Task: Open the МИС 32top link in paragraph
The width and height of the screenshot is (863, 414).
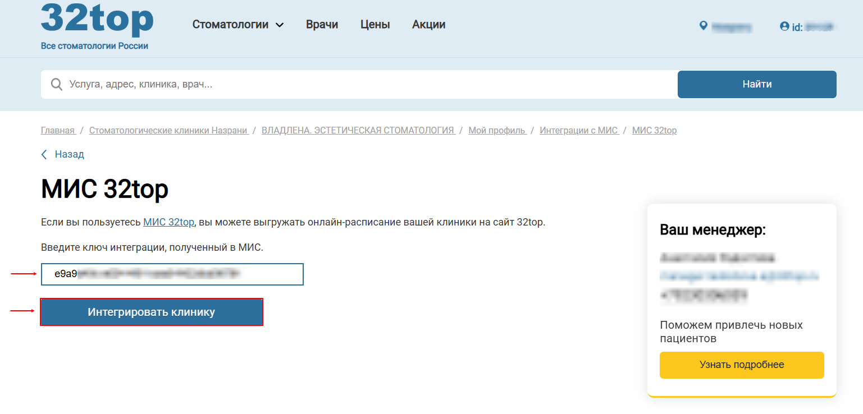Action: [x=168, y=222]
